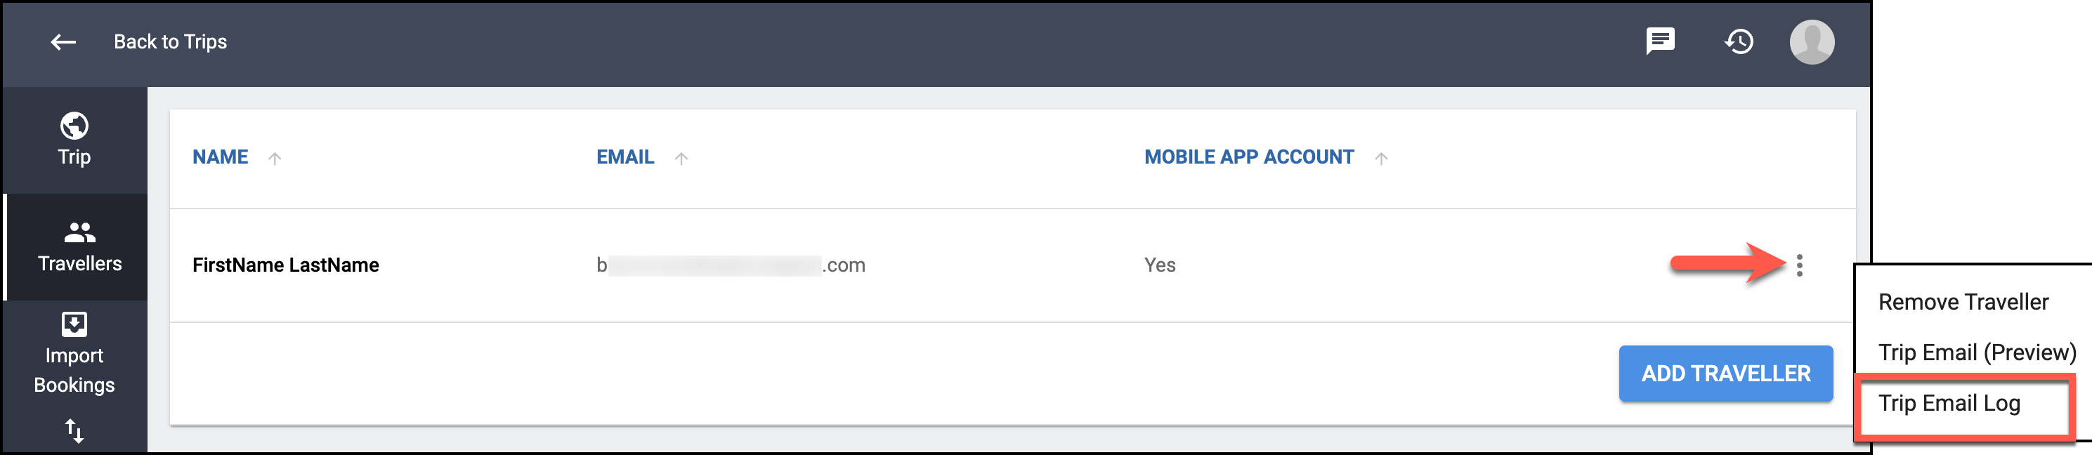Select Trip Email Log option

pos(1949,403)
